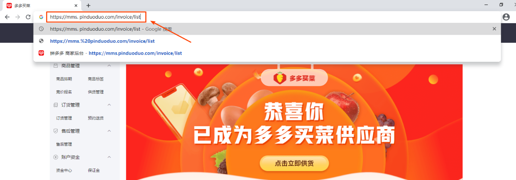
Task: Collapse the 账户资金 section chevron
Action: (109, 157)
